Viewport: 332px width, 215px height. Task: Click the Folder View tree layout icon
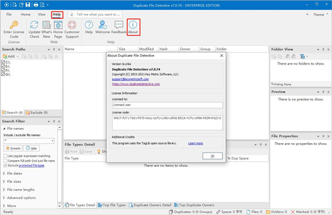pos(303,56)
